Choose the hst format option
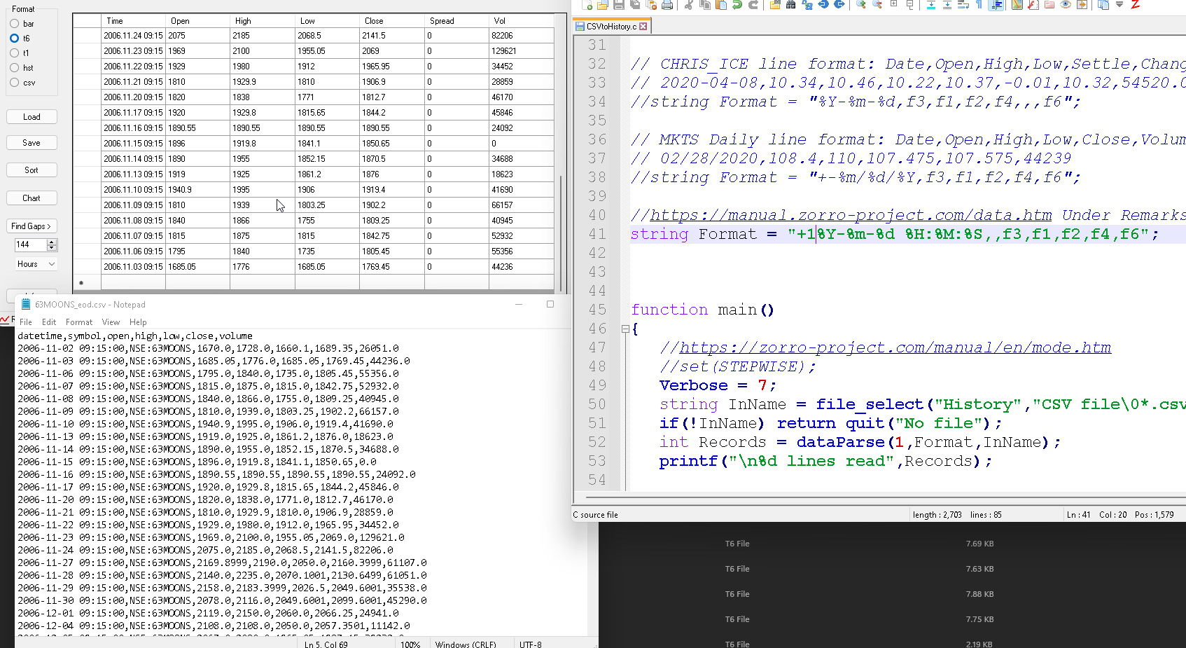The width and height of the screenshot is (1186, 648). pyautogui.click(x=15, y=68)
